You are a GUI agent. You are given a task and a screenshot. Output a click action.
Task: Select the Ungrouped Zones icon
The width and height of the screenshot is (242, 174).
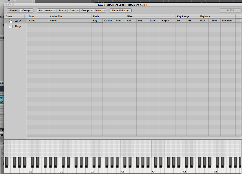11,27
